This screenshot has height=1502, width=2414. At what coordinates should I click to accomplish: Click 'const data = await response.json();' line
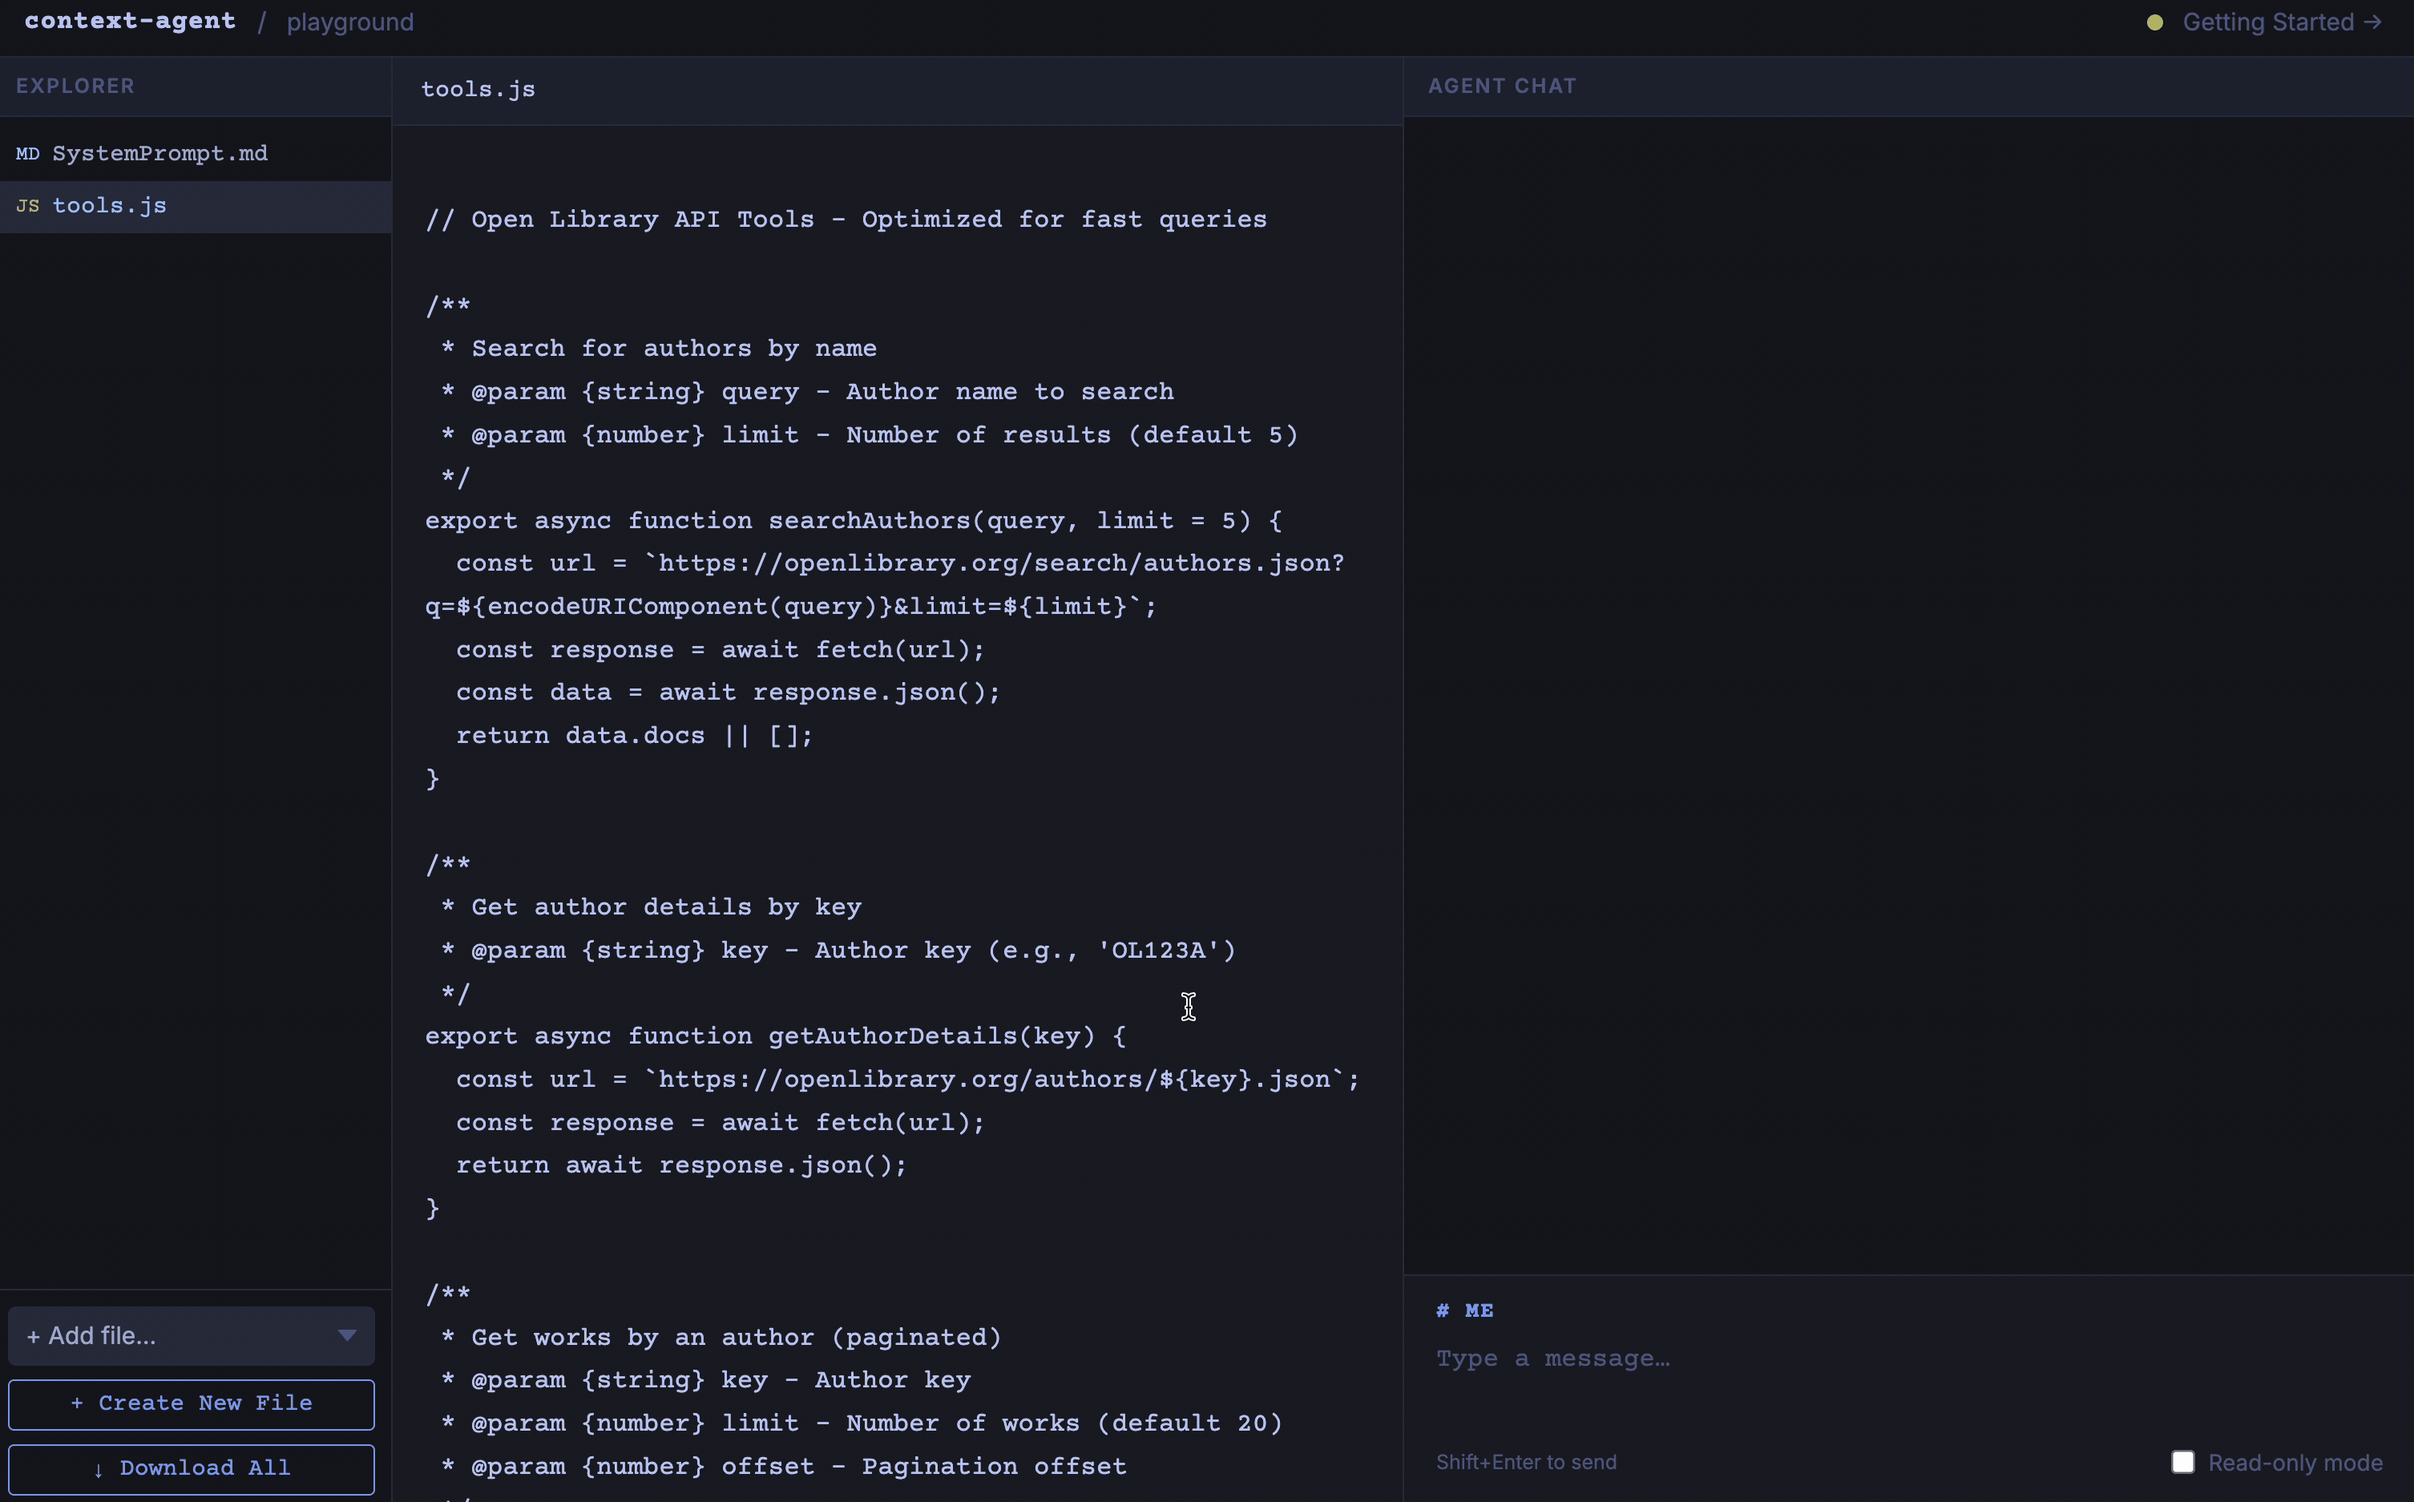pyautogui.click(x=727, y=692)
